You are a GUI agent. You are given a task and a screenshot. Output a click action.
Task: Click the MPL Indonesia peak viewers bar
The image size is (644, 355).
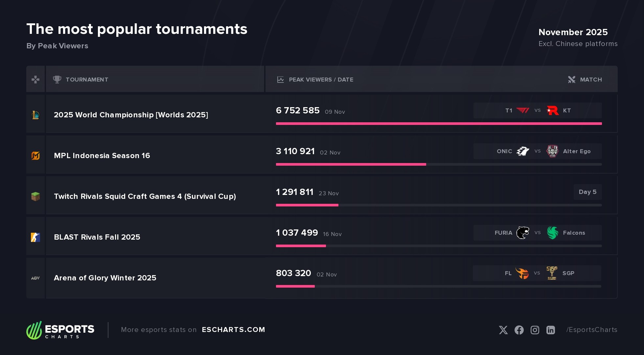[x=351, y=164]
